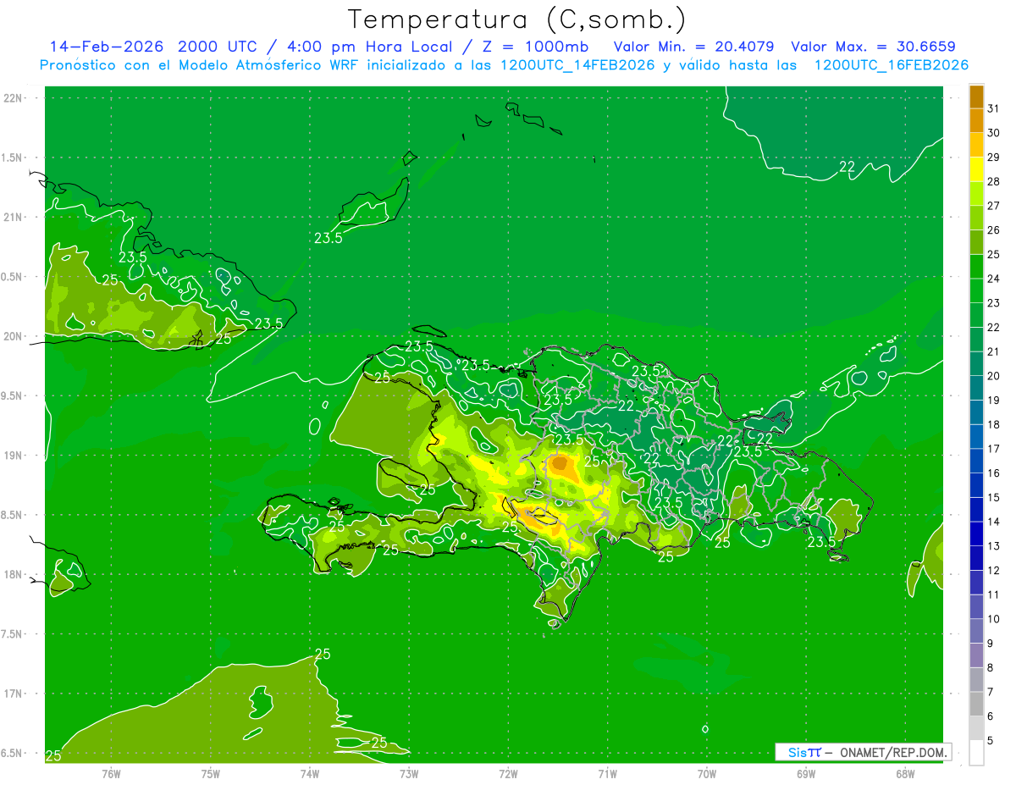Select the gray legend swatch between 6 and 7
Screen dimensions: 1016x785
pos(976,704)
